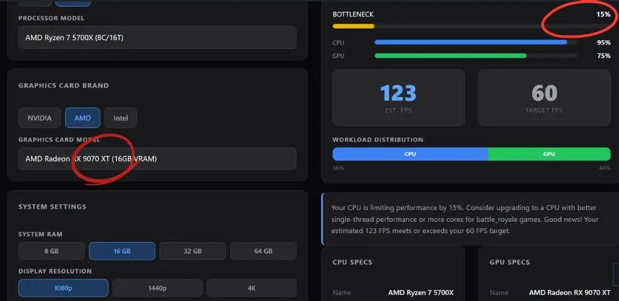
Task: Click the Workload Distribution heading
Action: 378,140
